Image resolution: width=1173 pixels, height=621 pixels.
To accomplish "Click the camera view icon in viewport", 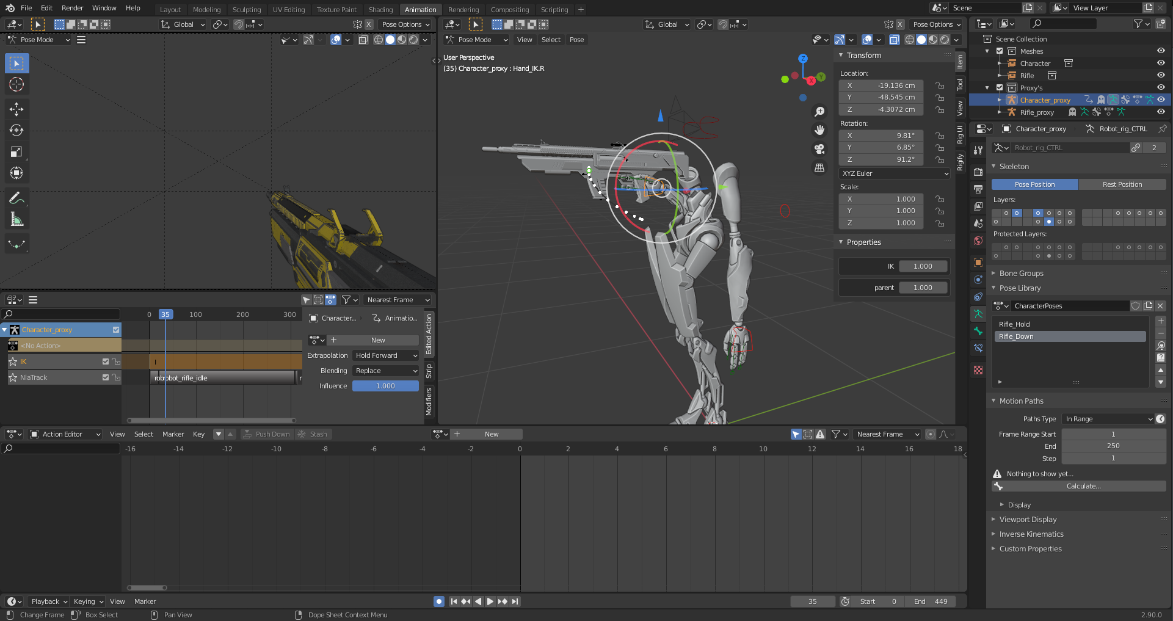I will [x=819, y=149].
